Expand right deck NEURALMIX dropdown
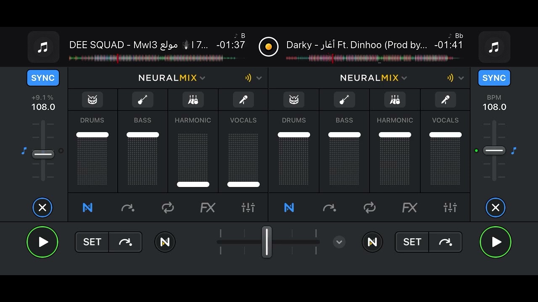 [374, 78]
